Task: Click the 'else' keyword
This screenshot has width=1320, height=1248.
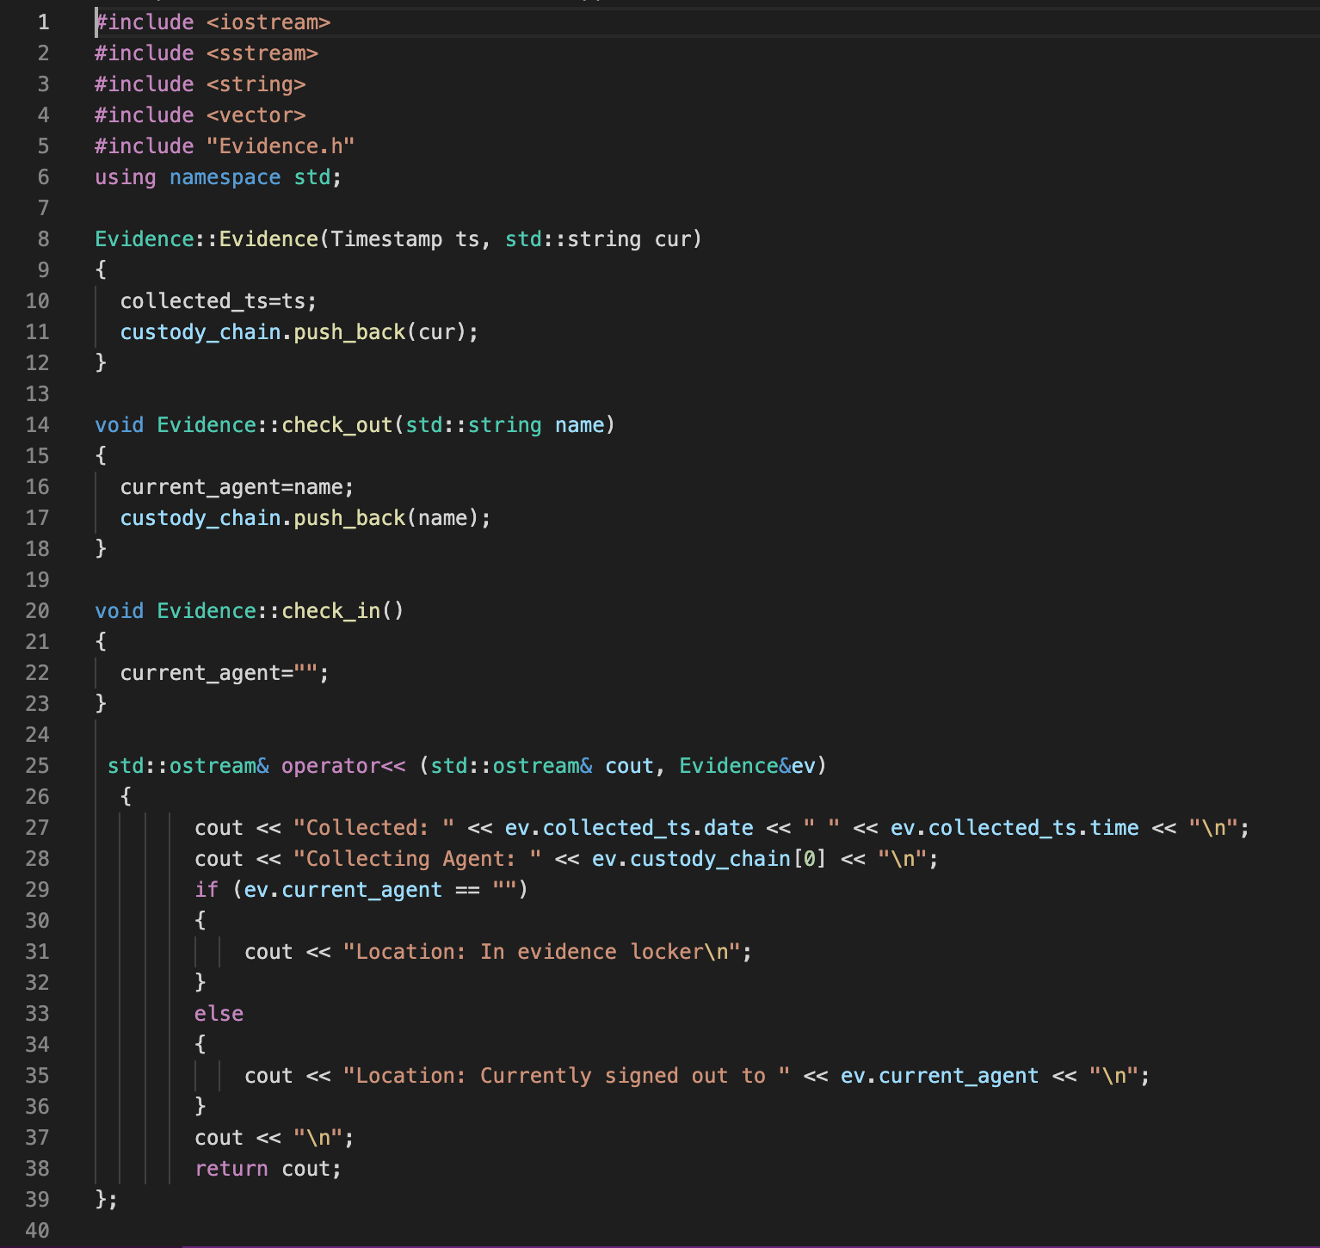Action: (x=219, y=1014)
